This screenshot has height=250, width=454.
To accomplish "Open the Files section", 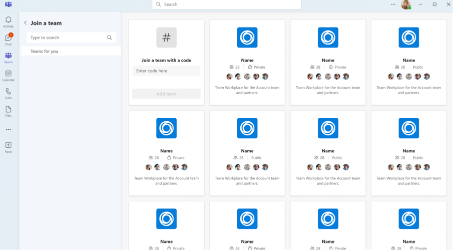I will click(x=9, y=112).
